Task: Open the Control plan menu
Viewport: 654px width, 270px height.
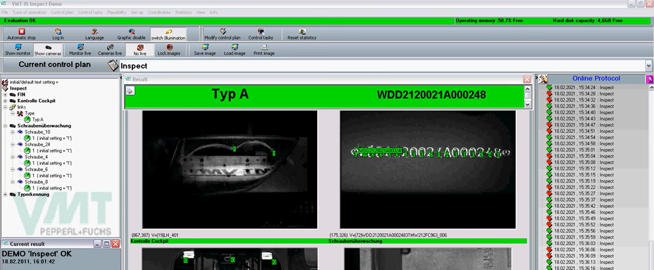Action: point(62,12)
